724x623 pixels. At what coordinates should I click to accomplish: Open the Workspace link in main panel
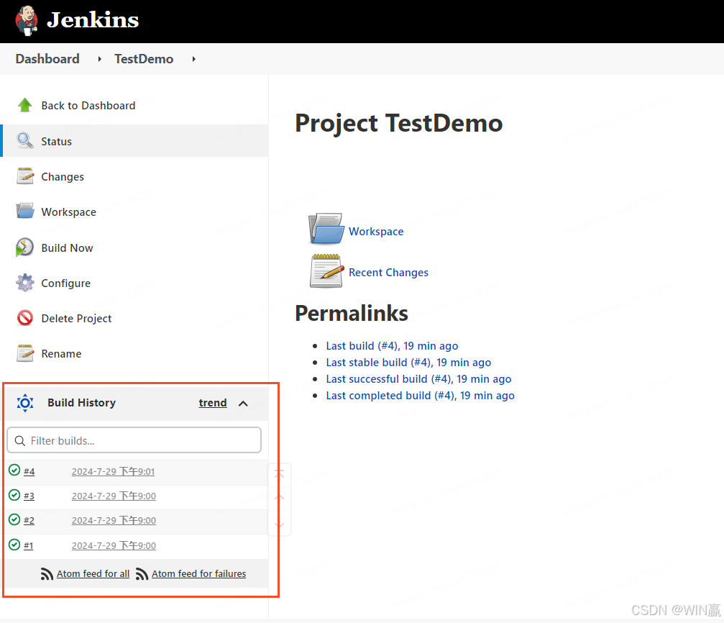pyautogui.click(x=376, y=231)
